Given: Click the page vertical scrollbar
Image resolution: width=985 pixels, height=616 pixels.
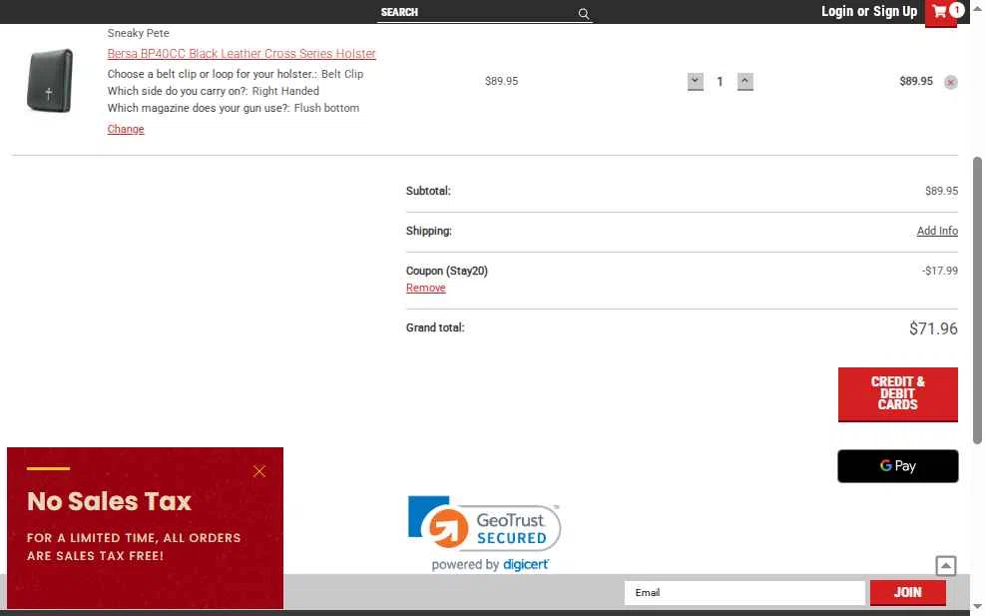Looking at the screenshot, I should click(977, 301).
